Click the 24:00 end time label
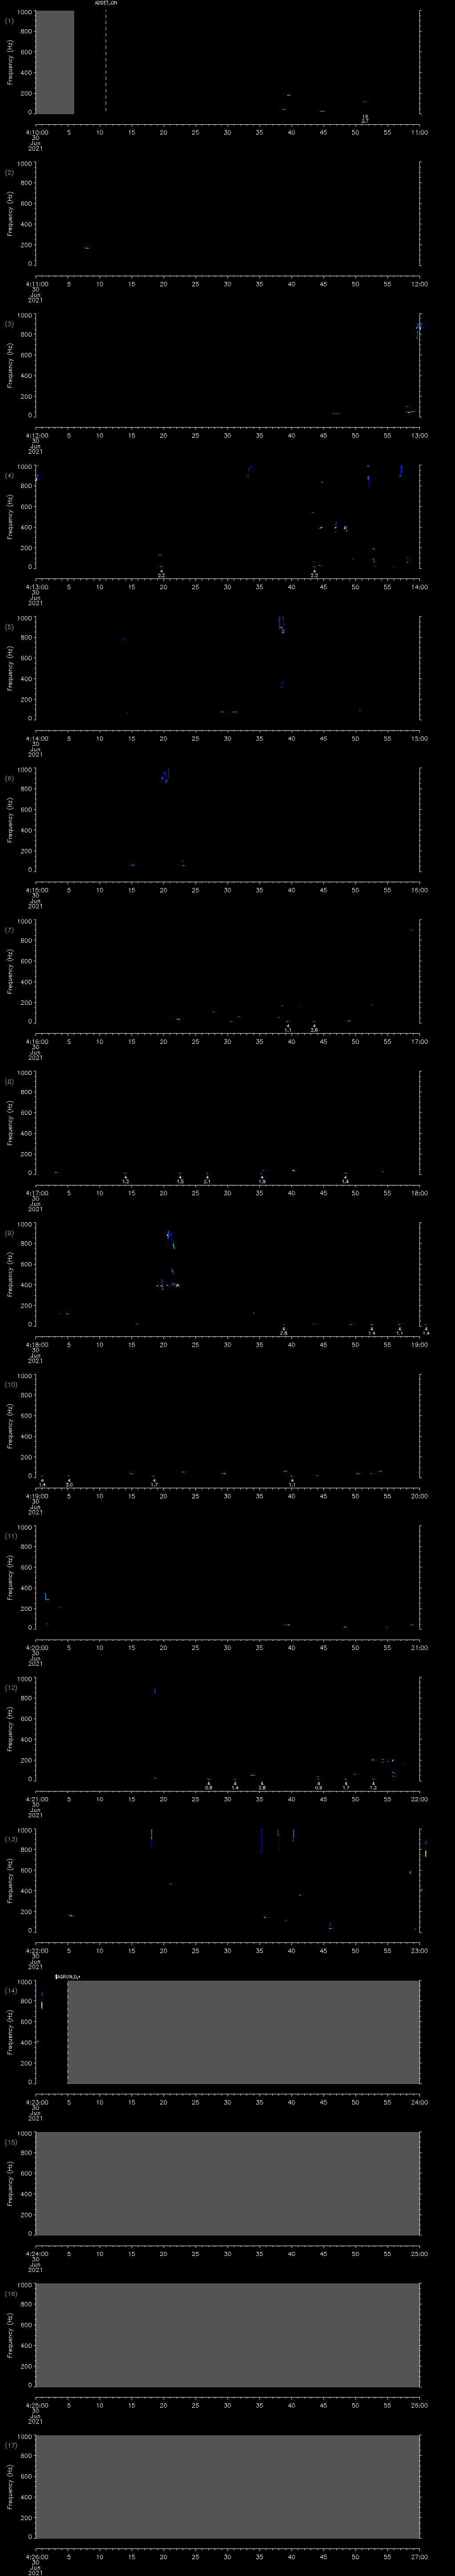The image size is (455, 2576). click(x=419, y=2102)
